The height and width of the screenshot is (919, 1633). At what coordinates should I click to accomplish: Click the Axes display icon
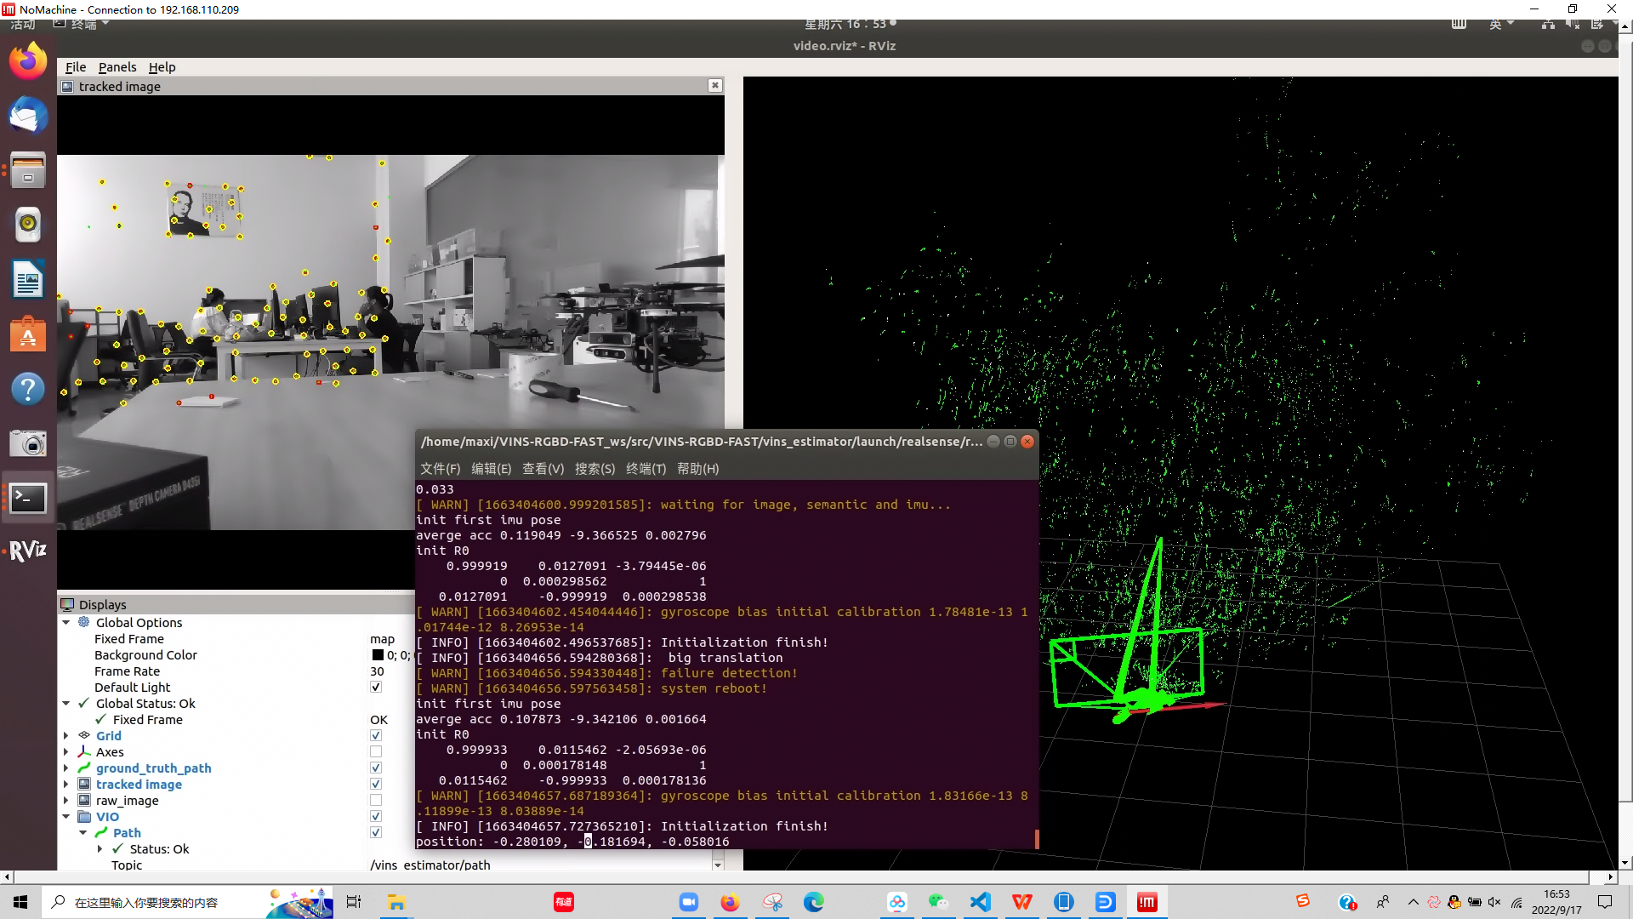pos(85,751)
